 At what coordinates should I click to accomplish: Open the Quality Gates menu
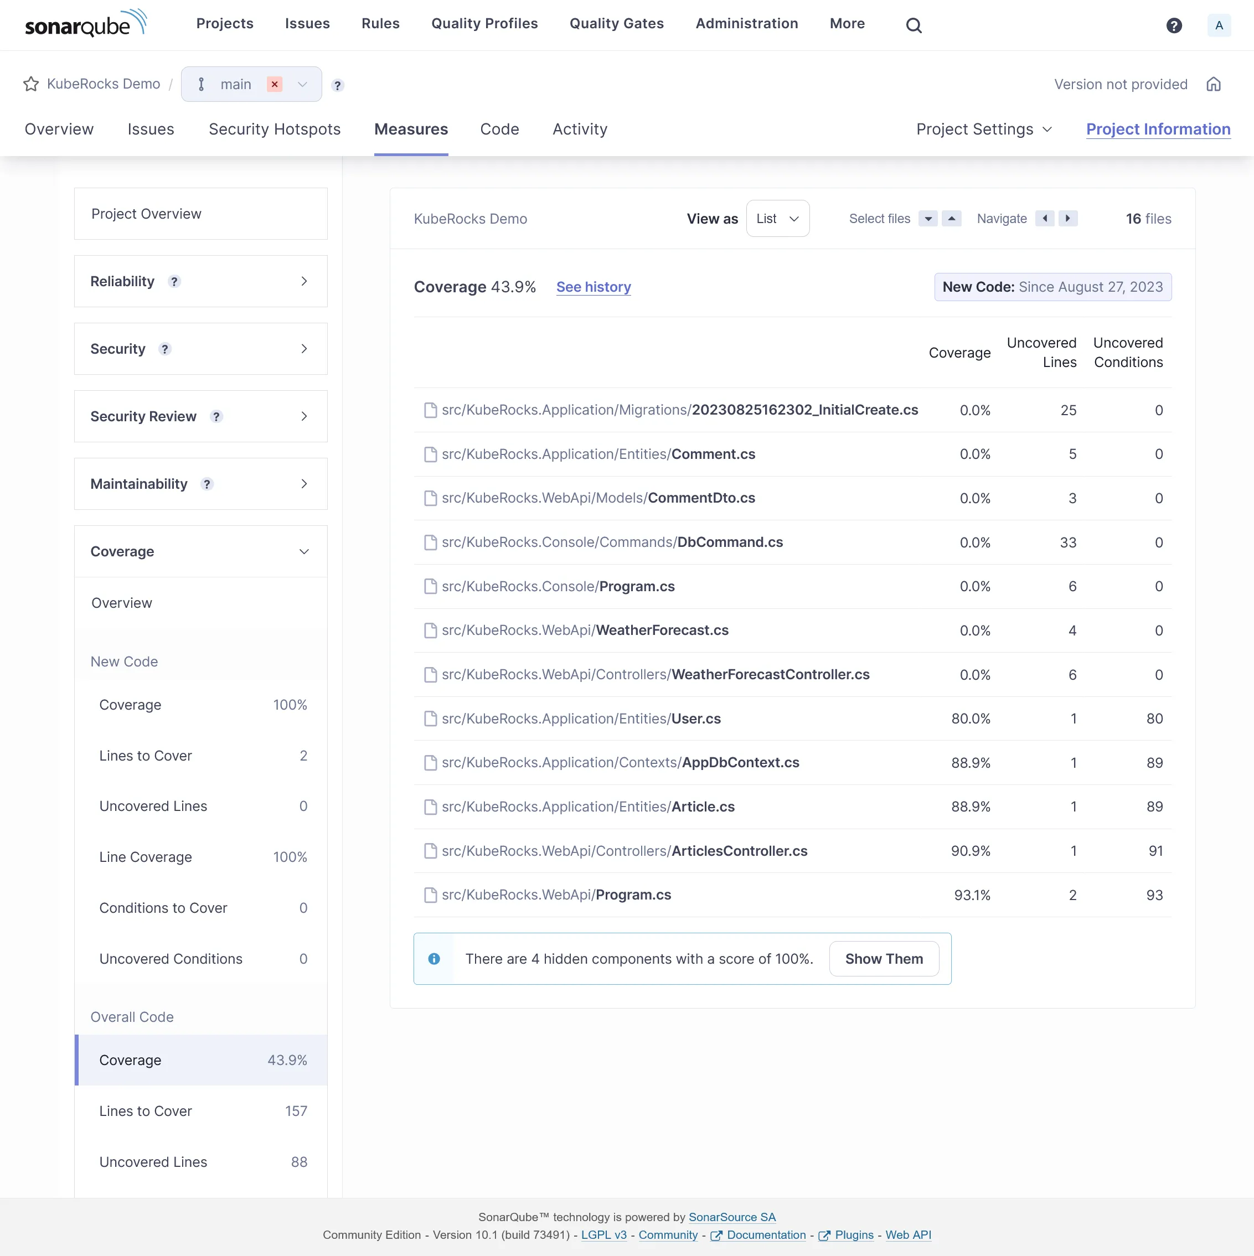tap(616, 24)
